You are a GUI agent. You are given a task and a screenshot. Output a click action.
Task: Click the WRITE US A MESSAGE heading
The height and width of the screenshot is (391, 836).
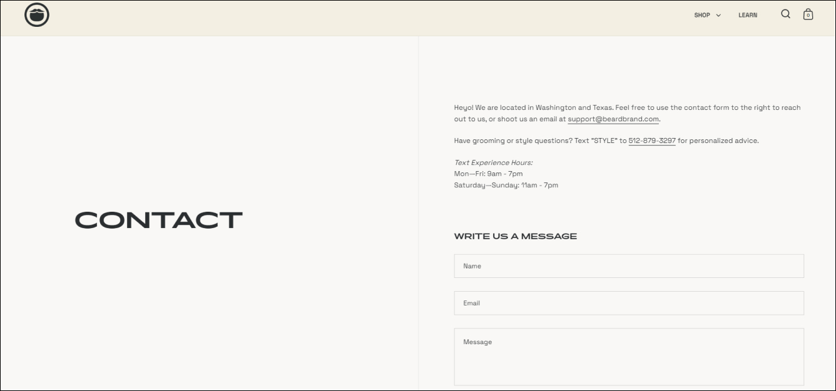click(516, 236)
